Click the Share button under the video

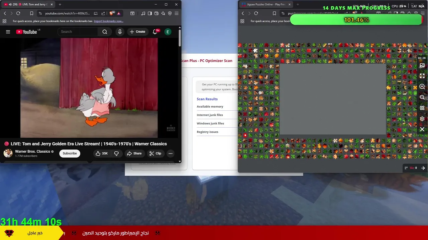click(x=134, y=153)
